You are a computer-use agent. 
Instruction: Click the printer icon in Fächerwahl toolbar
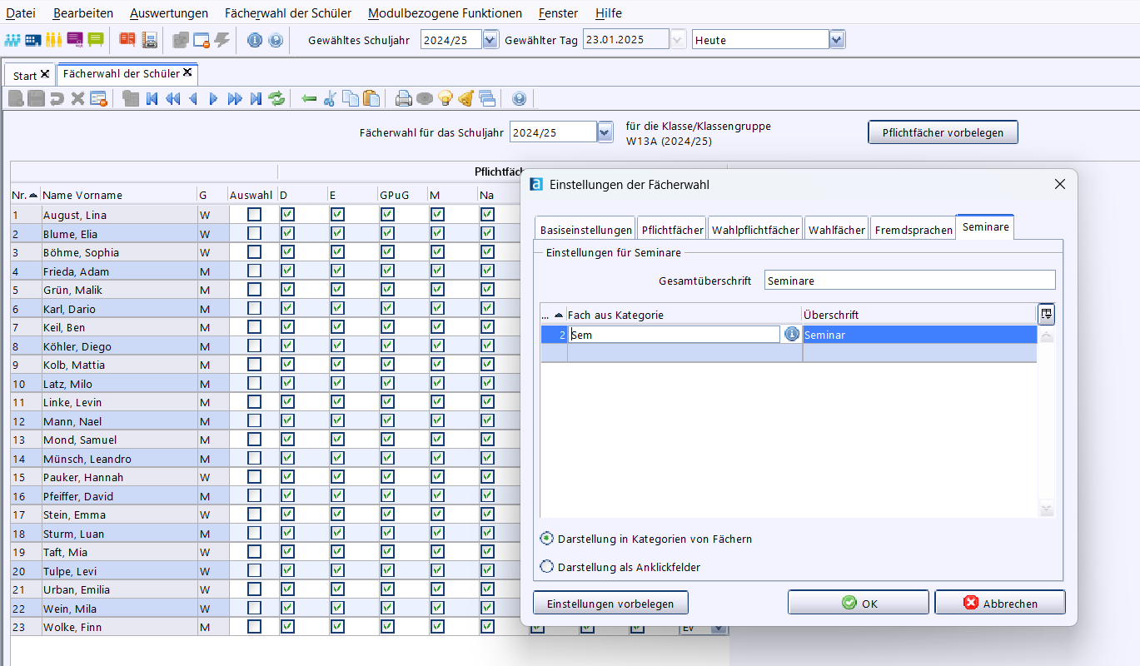click(404, 99)
